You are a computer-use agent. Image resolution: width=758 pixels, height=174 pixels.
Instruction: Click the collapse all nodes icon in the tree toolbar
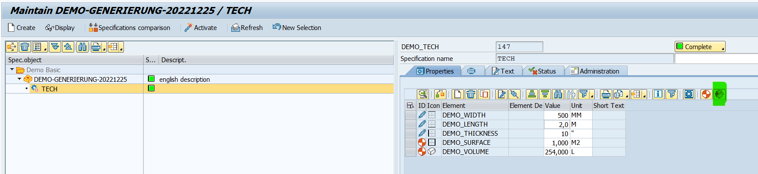[x=68, y=47]
